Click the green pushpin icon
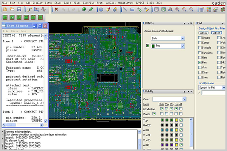Screen dimensions: 227x151 [90, 9]
